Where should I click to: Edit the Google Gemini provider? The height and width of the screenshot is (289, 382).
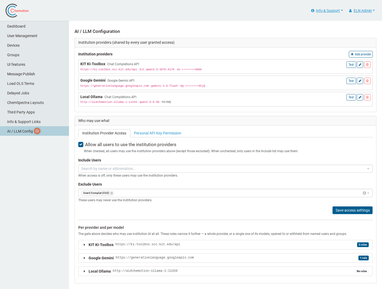[x=360, y=81]
